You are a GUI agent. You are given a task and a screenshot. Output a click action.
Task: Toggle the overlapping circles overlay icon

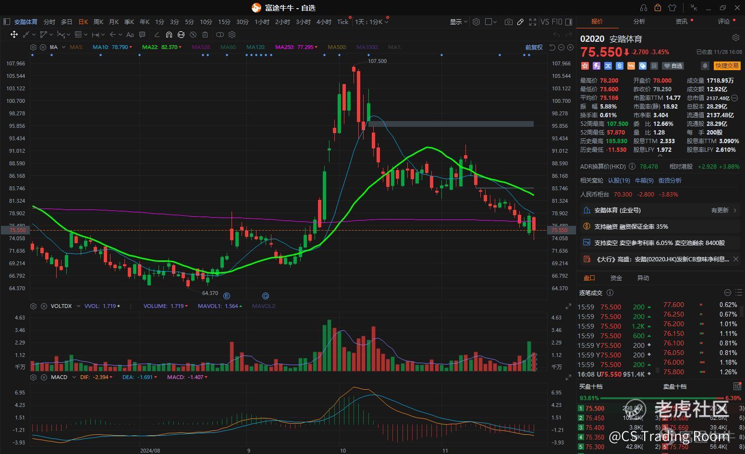pos(220,35)
